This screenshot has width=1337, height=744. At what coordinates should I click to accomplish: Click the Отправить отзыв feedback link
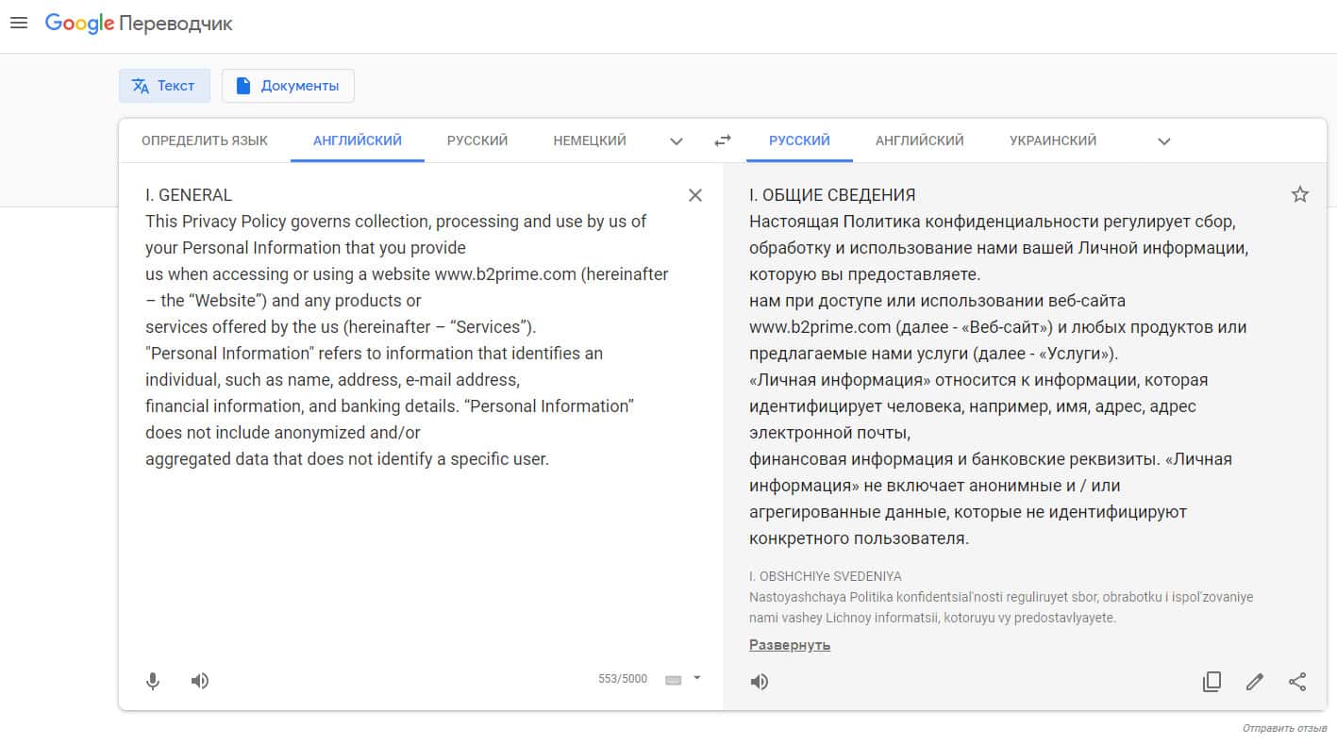[x=1284, y=729]
